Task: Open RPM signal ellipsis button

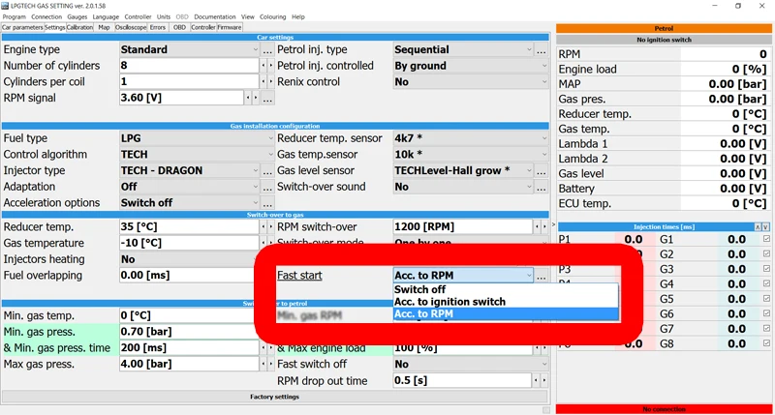Action: (267, 99)
